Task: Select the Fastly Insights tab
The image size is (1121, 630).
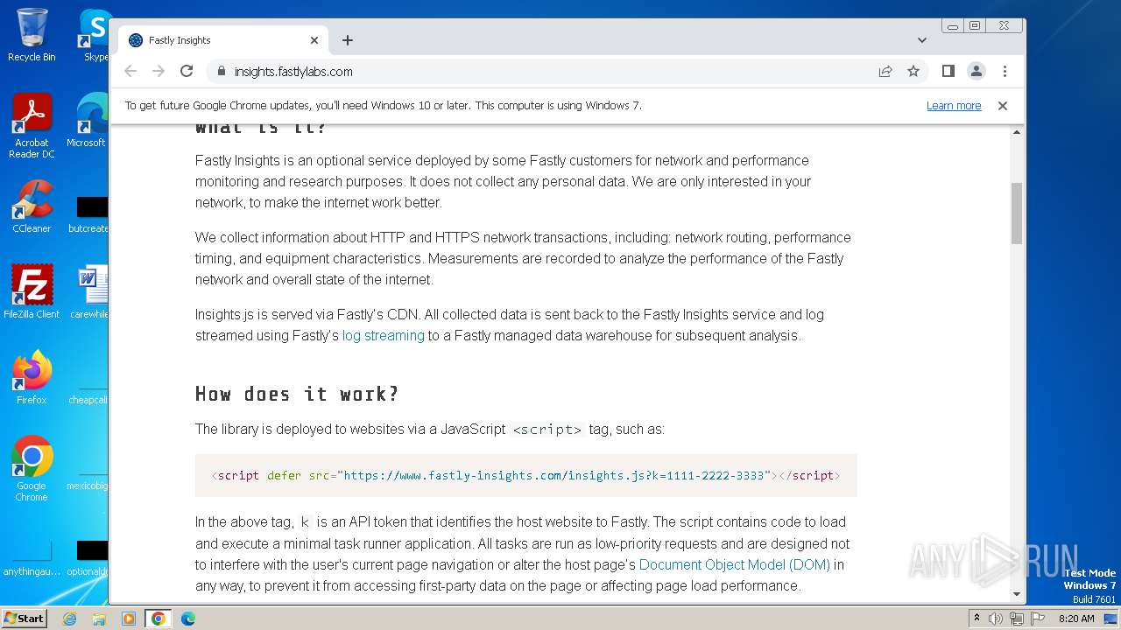Action: (x=223, y=40)
